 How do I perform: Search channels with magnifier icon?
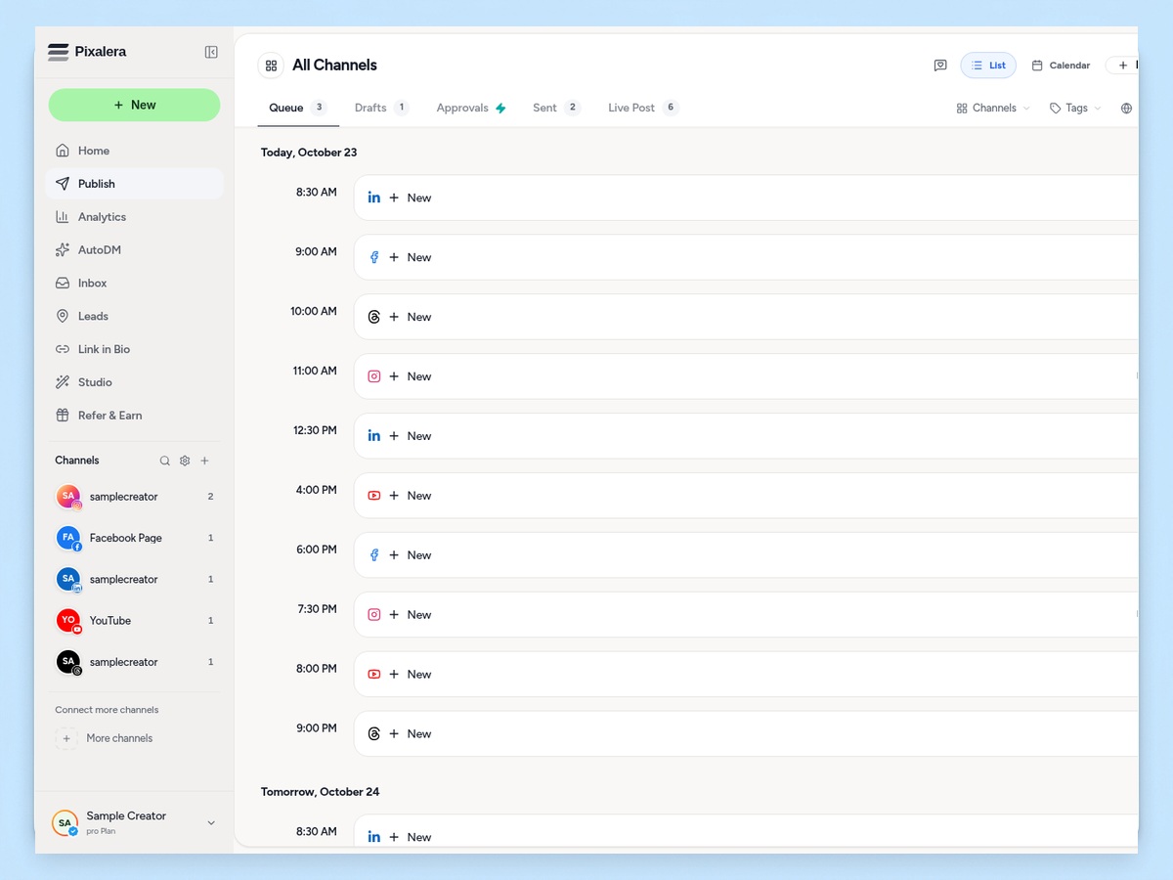165,461
